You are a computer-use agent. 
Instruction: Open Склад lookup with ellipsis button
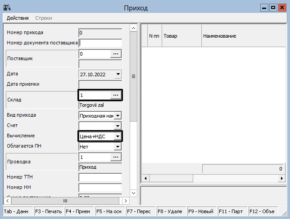tap(116, 95)
